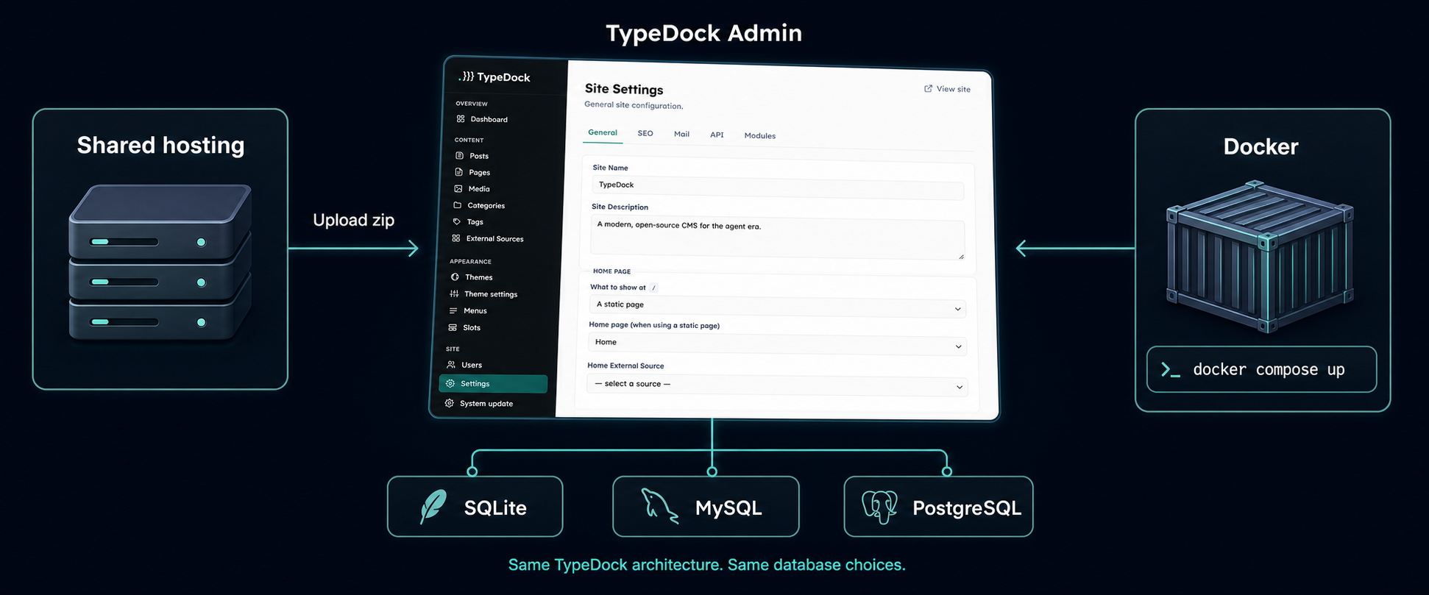The height and width of the screenshot is (595, 1429).
Task: Click the Slots layout icon
Action: (x=453, y=327)
